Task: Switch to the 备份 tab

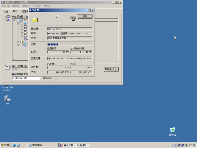Action: (15, 11)
